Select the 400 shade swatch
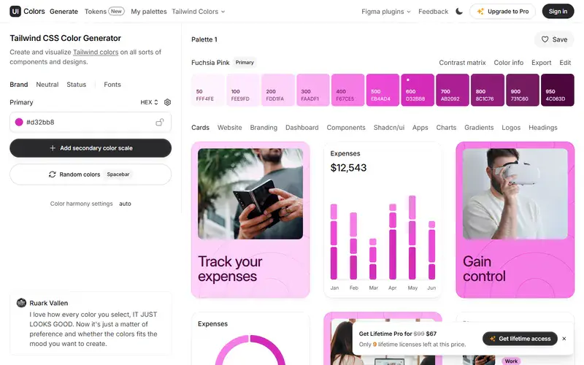The width and height of the screenshot is (584, 365). click(348, 90)
